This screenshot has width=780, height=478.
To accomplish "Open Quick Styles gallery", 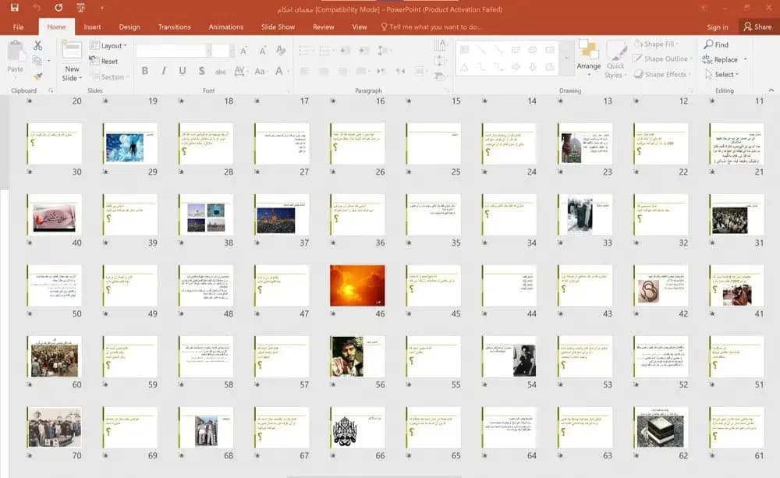I will [615, 60].
